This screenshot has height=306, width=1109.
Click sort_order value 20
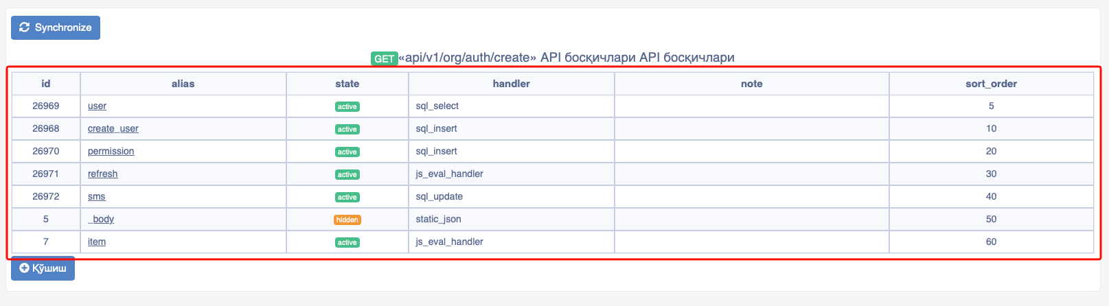992,151
